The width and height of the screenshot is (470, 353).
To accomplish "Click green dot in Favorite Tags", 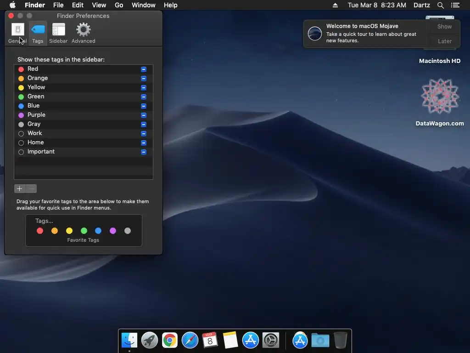I will click(x=84, y=231).
